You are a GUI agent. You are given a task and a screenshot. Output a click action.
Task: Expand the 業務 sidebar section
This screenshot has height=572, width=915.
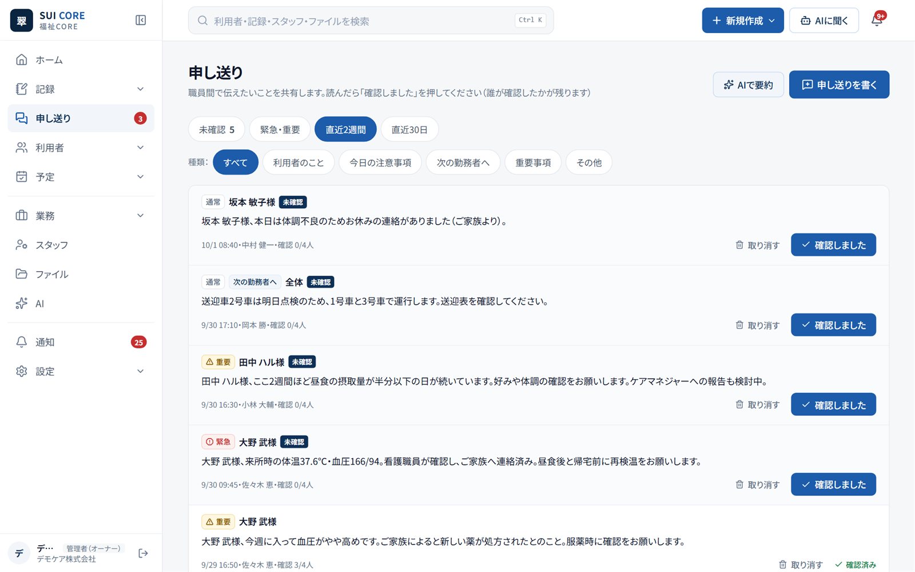81,216
